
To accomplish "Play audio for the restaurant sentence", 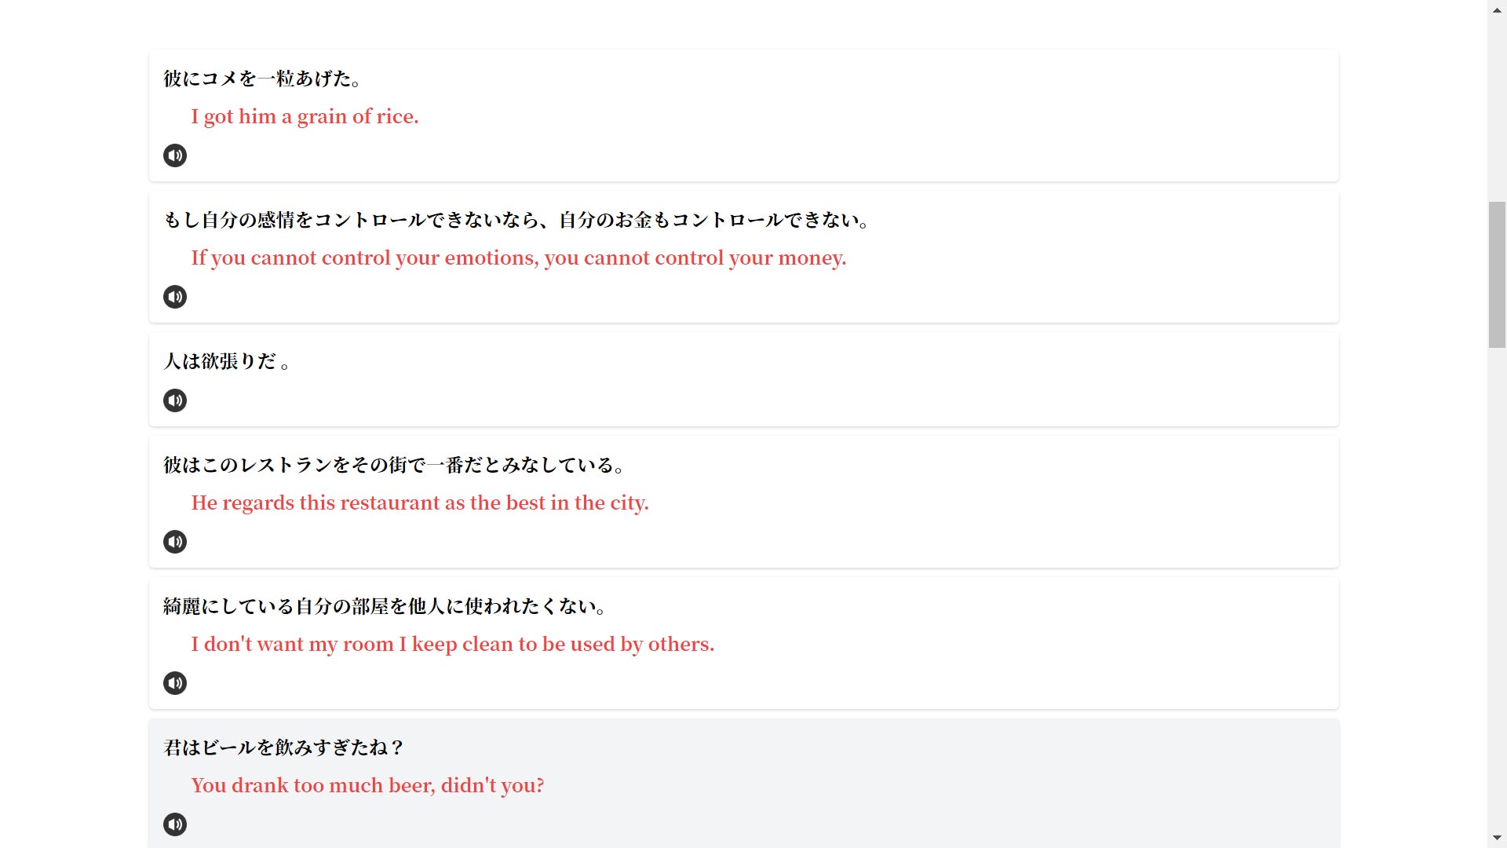I will pos(174,542).
